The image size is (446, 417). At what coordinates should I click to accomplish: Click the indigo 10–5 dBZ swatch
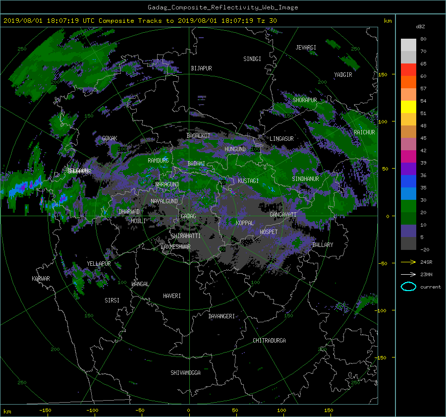(x=408, y=231)
